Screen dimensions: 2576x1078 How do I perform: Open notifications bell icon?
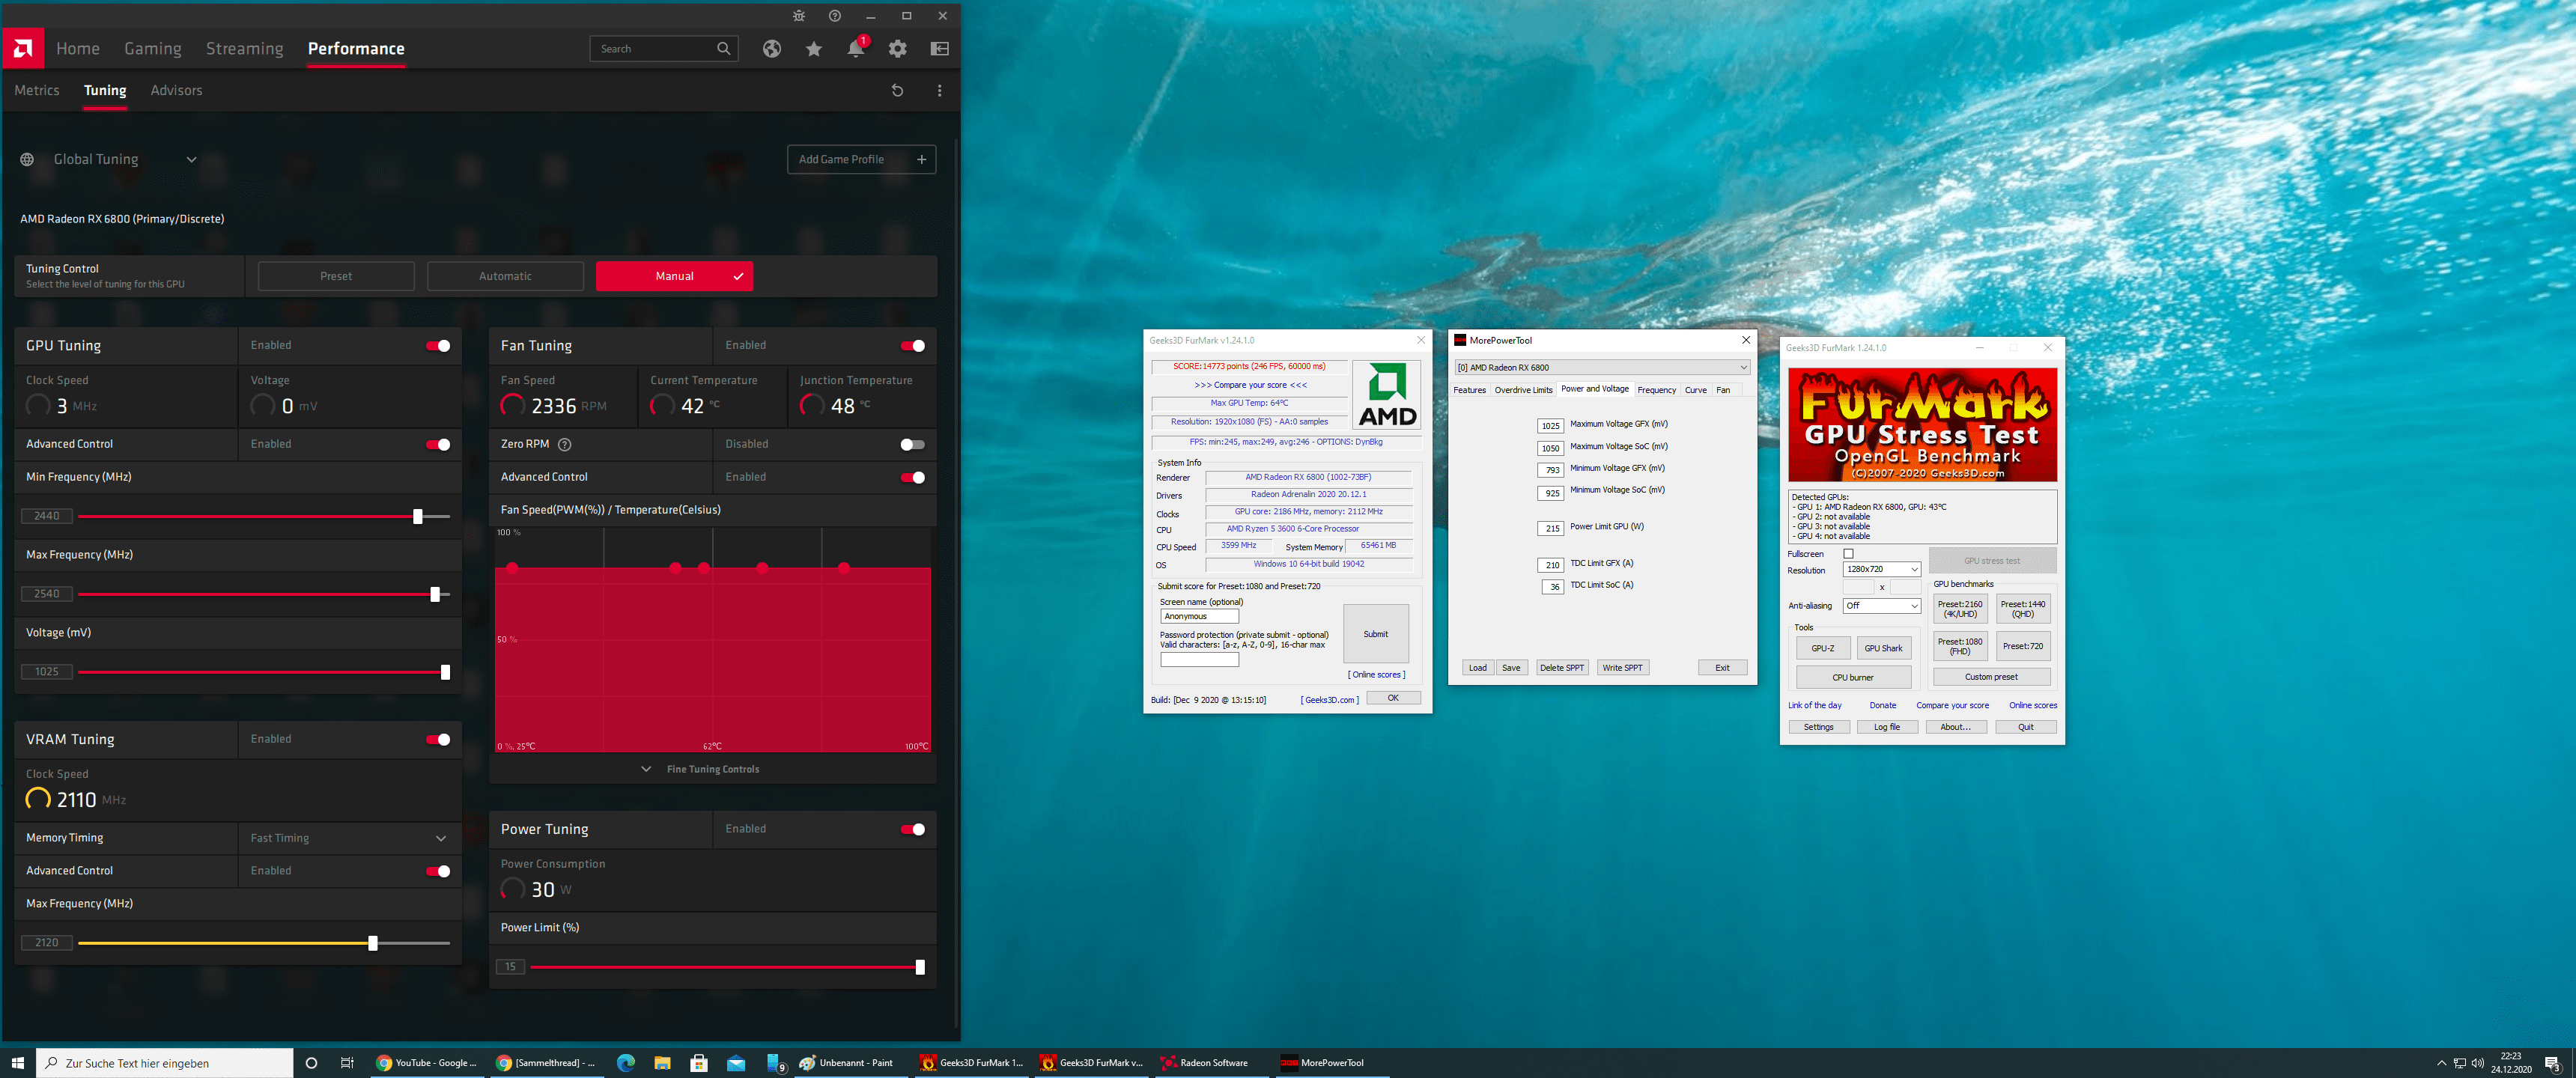(x=855, y=49)
